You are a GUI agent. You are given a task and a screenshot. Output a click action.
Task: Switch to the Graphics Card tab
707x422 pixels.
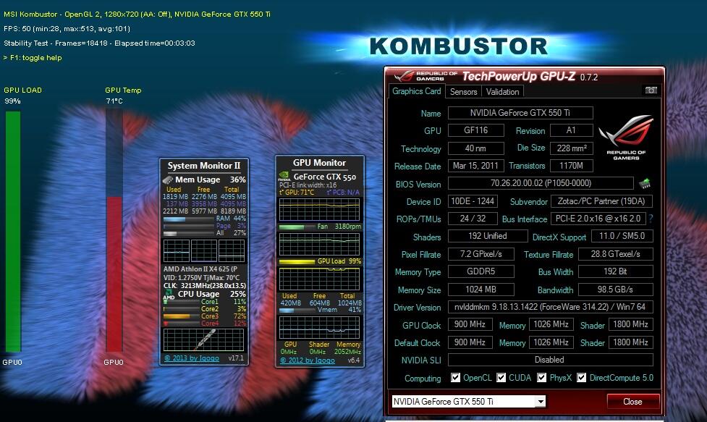tap(416, 91)
